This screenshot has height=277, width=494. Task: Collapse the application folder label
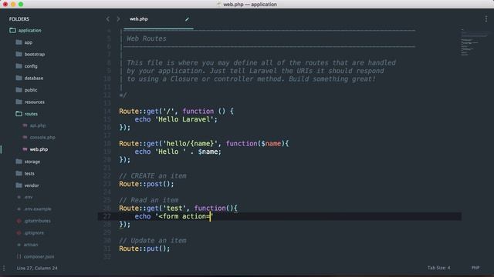tap(29, 31)
